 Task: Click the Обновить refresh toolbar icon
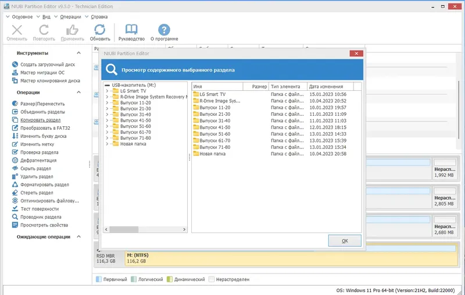(x=99, y=30)
